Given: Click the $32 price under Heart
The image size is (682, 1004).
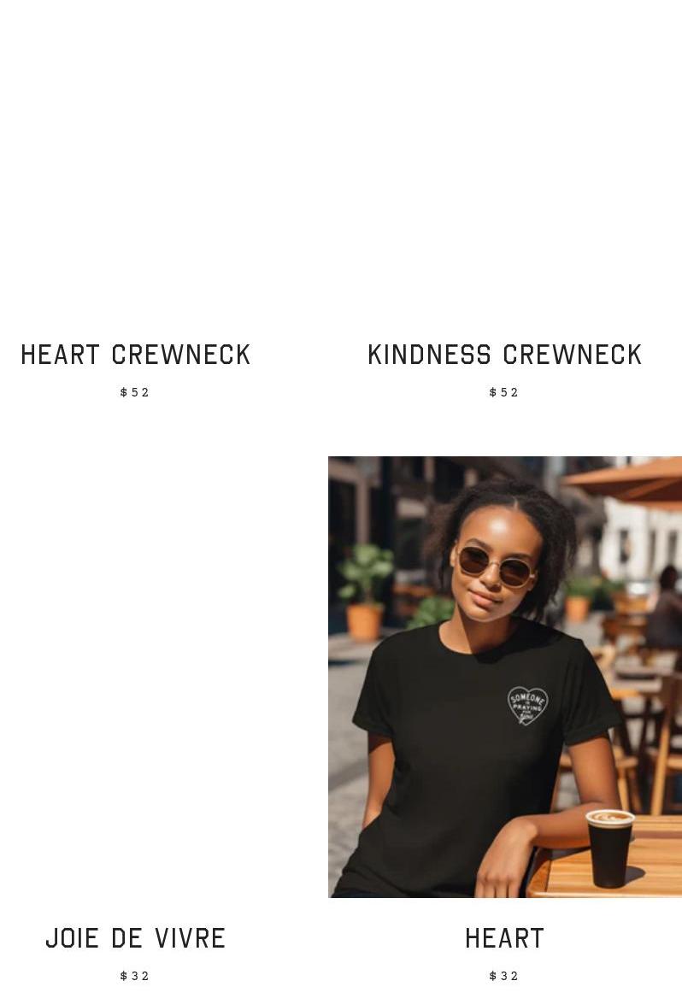Looking at the screenshot, I should tap(504, 976).
